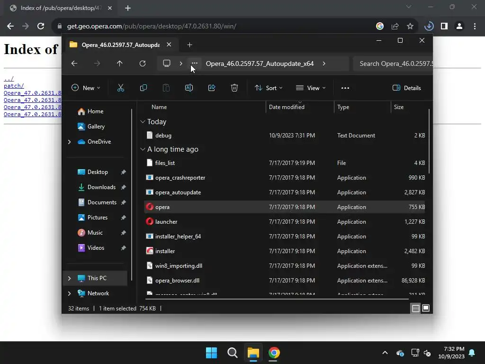
Task: Select the launcher application file
Action: point(285,222)
